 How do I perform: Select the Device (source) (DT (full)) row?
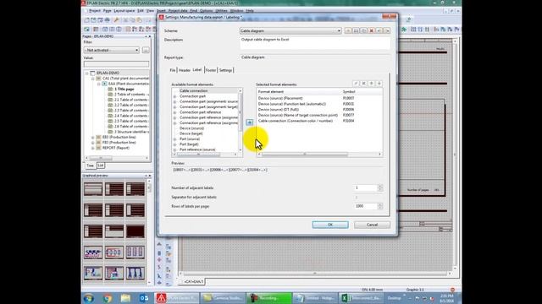pos(319,110)
